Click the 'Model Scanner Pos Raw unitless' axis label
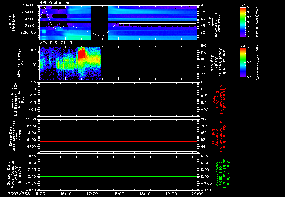285x197 pixels. point(15,136)
